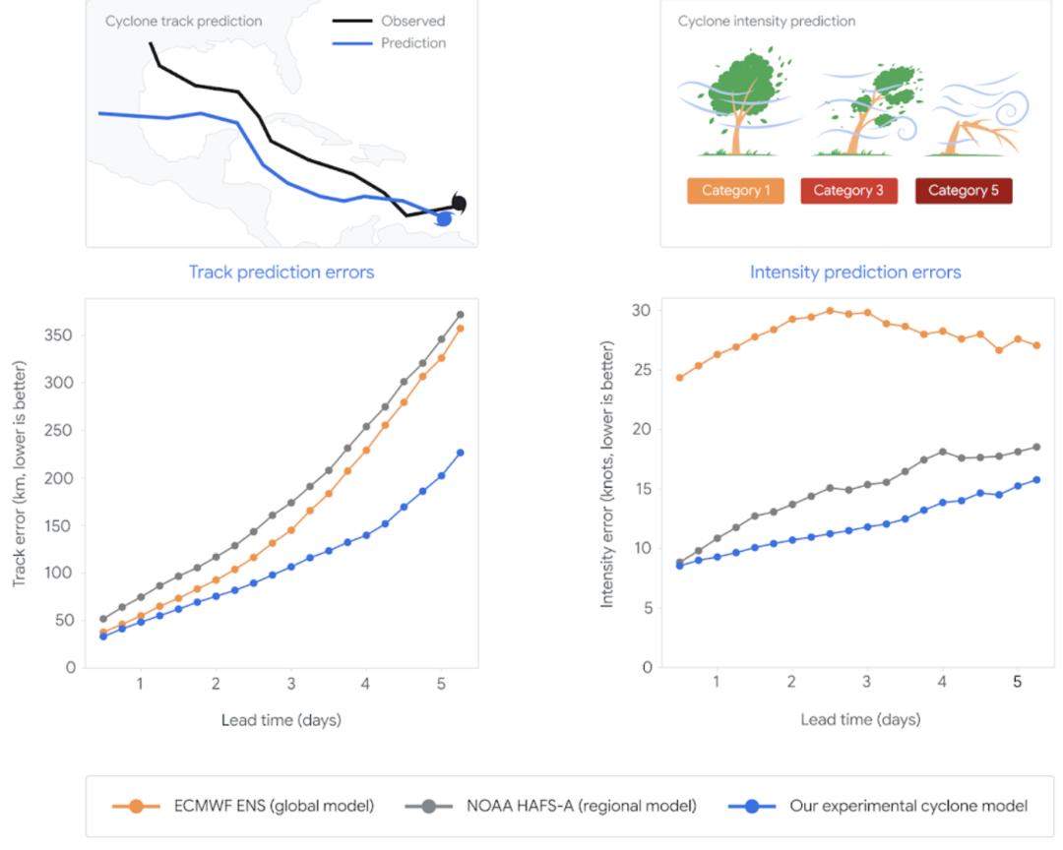Viewport: 1063px width, 850px height.
Task: Select the Category 1 tree illustration
Action: (737, 101)
